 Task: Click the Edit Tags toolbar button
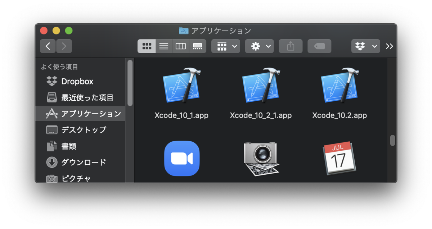[319, 46]
